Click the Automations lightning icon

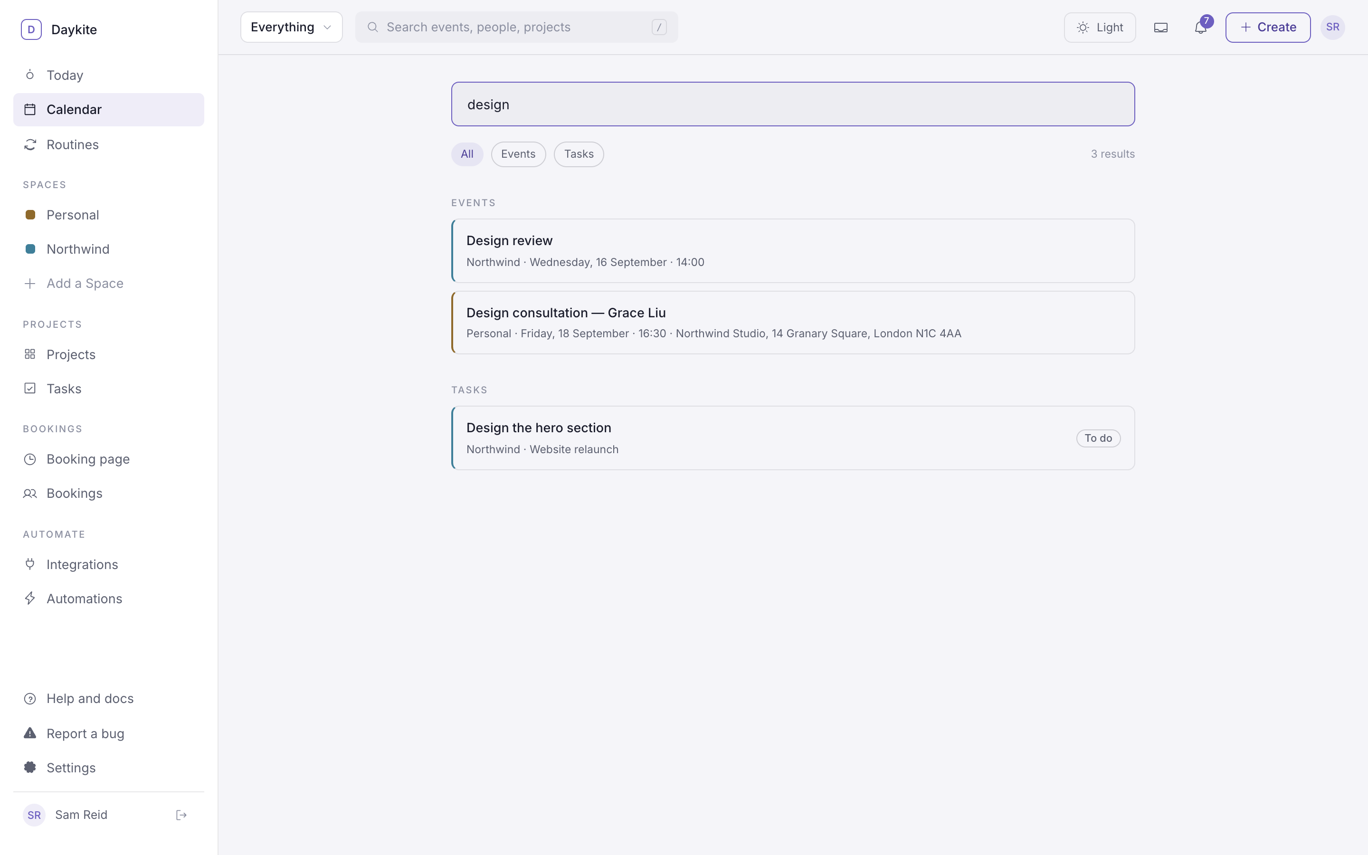[x=30, y=598]
